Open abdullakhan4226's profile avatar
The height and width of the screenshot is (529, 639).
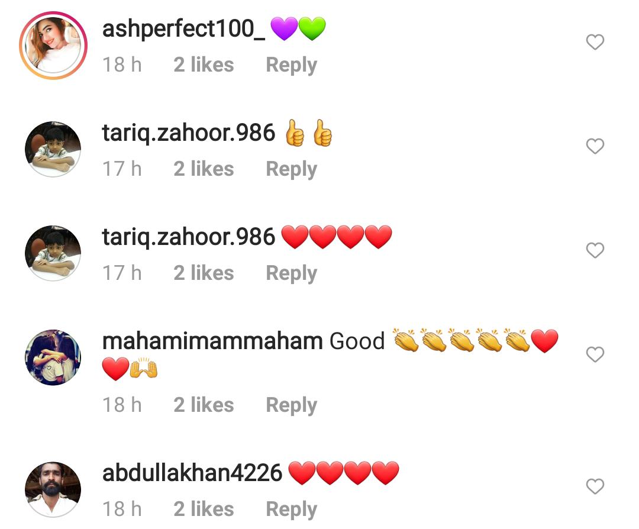pos(53,489)
